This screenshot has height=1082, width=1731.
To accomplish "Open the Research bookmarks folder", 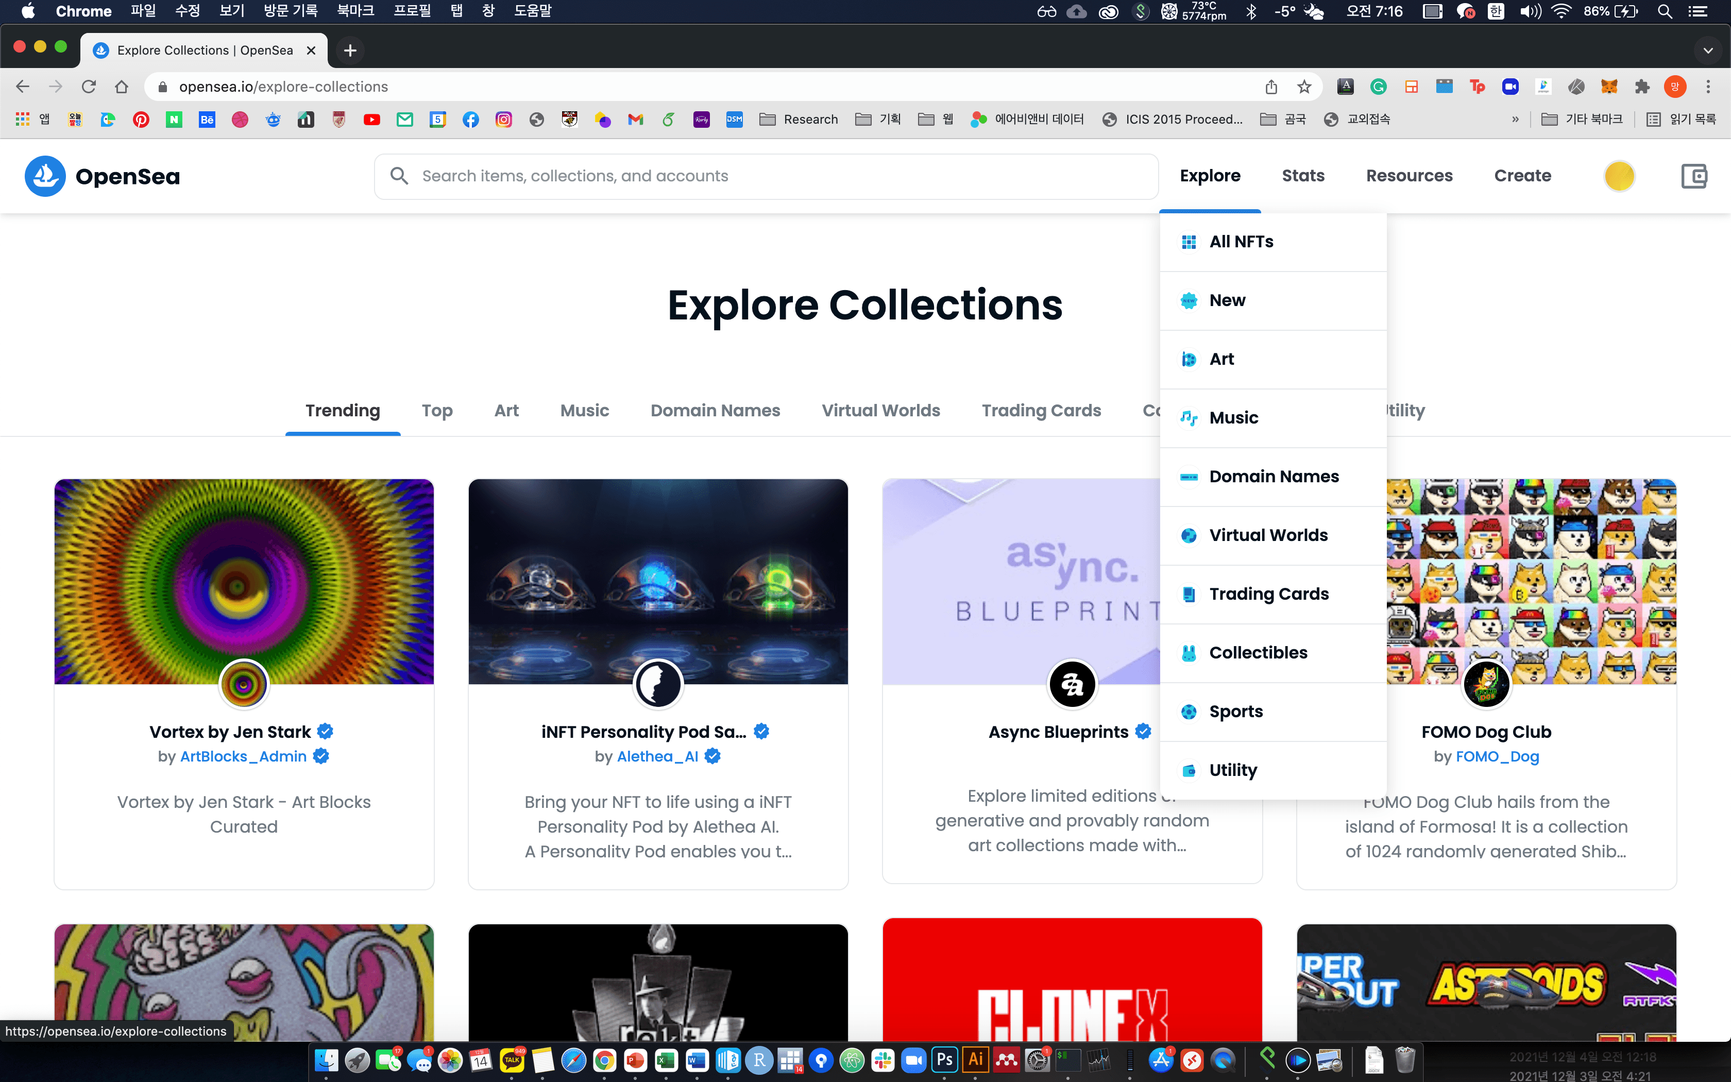I will click(798, 120).
